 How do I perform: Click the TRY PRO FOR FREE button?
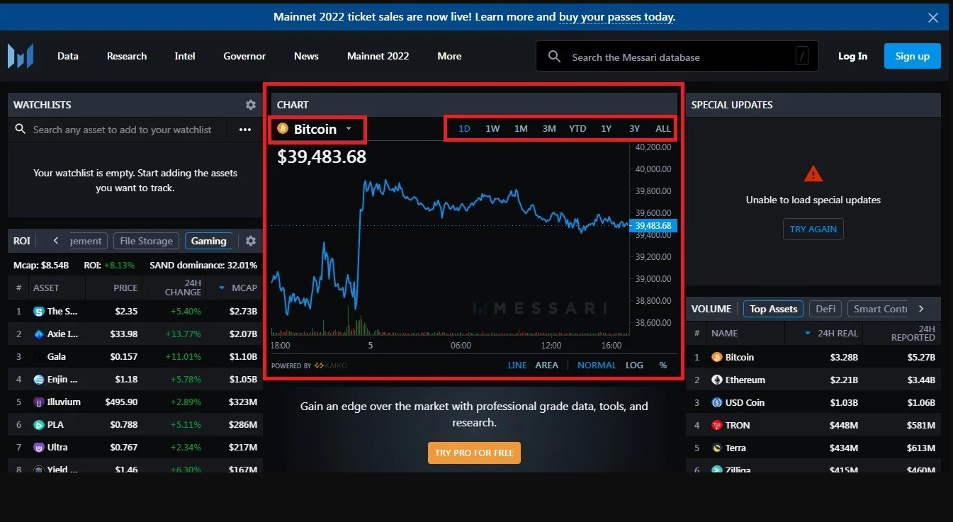(x=474, y=453)
